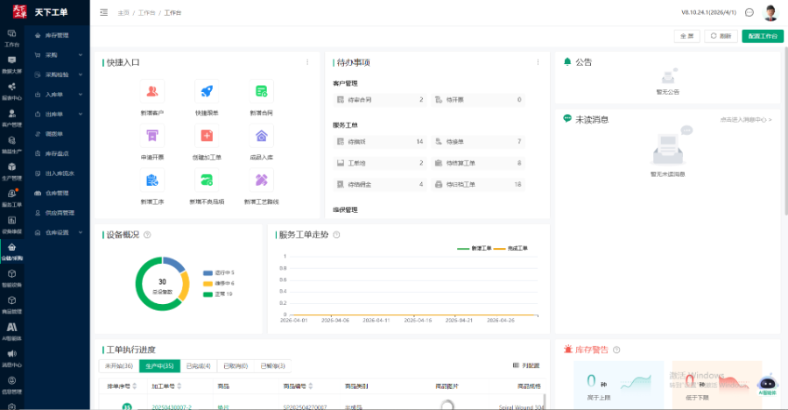This screenshot has height=410, width=788.
Task: Toggle 正常 legend in device chart
Action: click(x=218, y=293)
